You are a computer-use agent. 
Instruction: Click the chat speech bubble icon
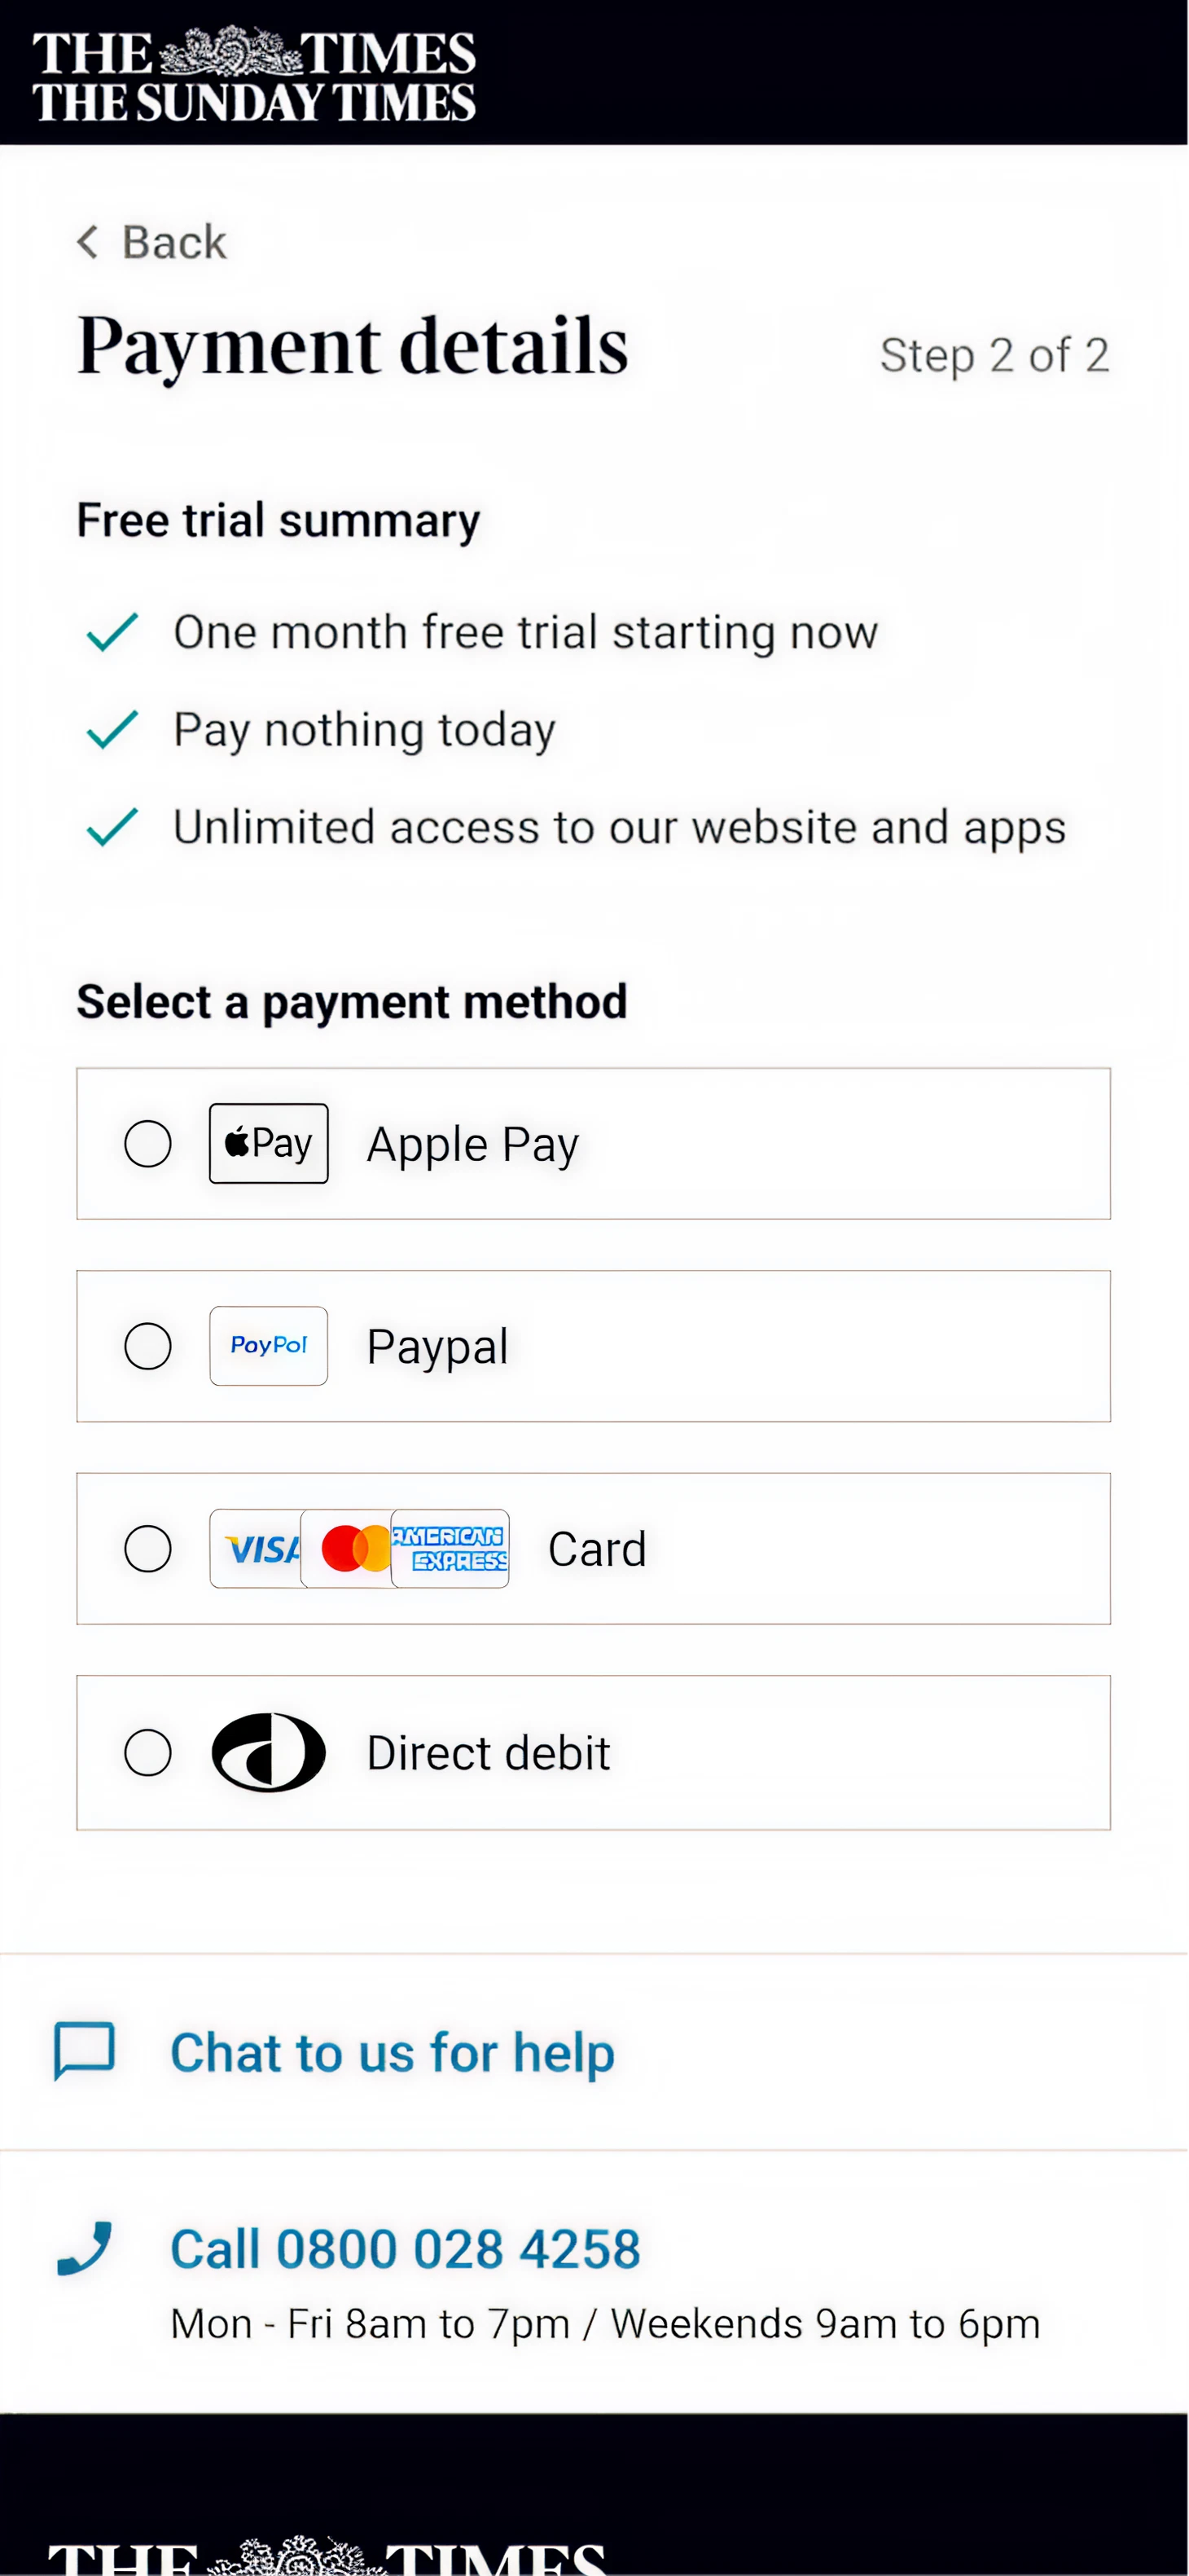(84, 2050)
